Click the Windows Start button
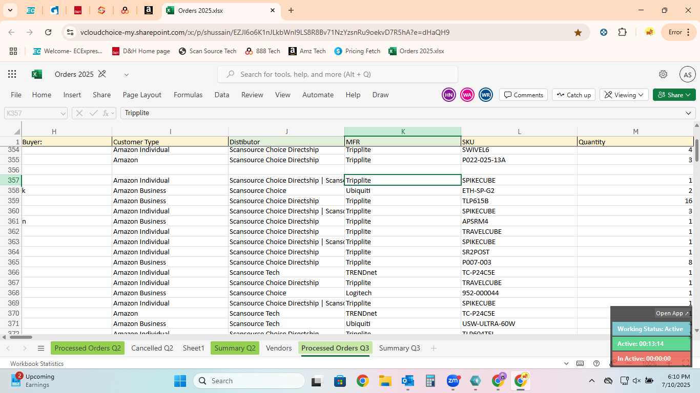Screen dimensions: 700x393 coord(180,381)
